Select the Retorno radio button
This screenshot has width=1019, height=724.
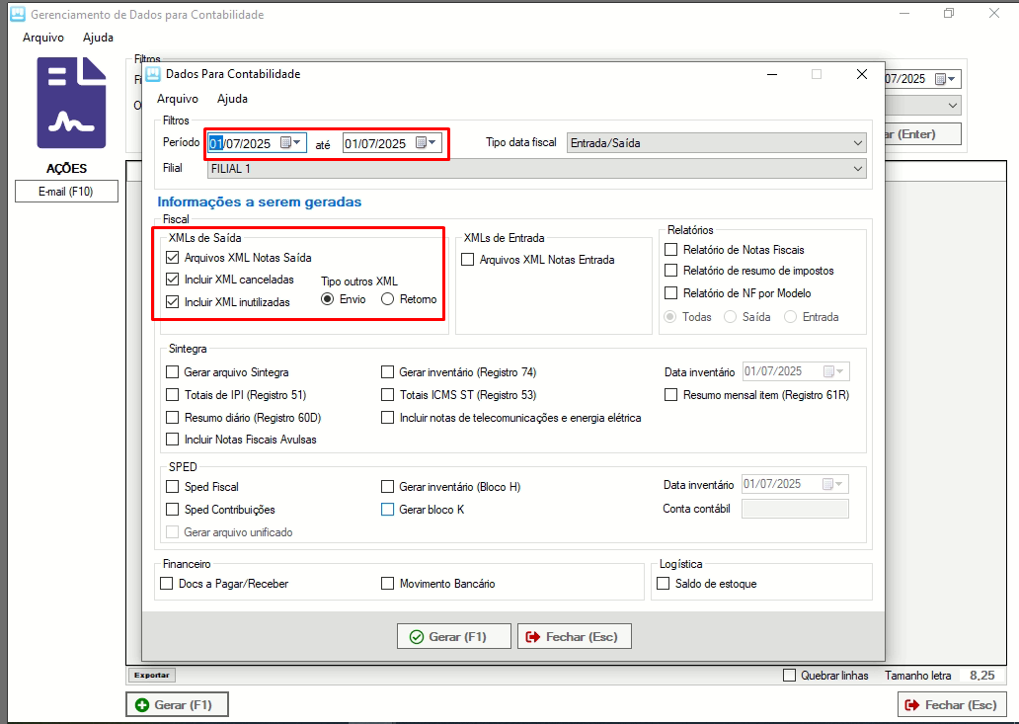[388, 299]
